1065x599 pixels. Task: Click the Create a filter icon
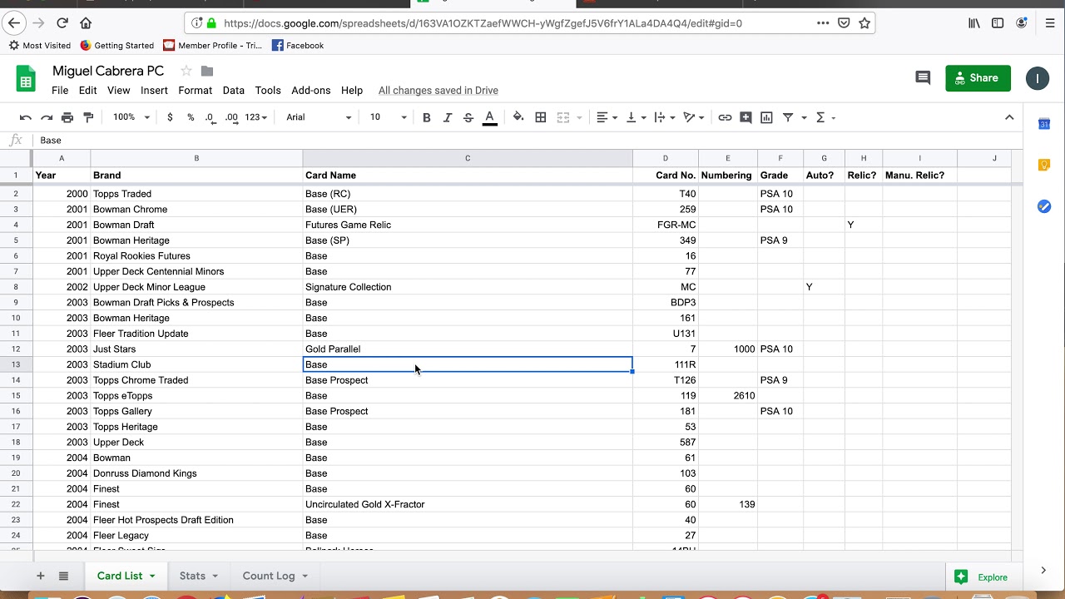[x=788, y=117]
